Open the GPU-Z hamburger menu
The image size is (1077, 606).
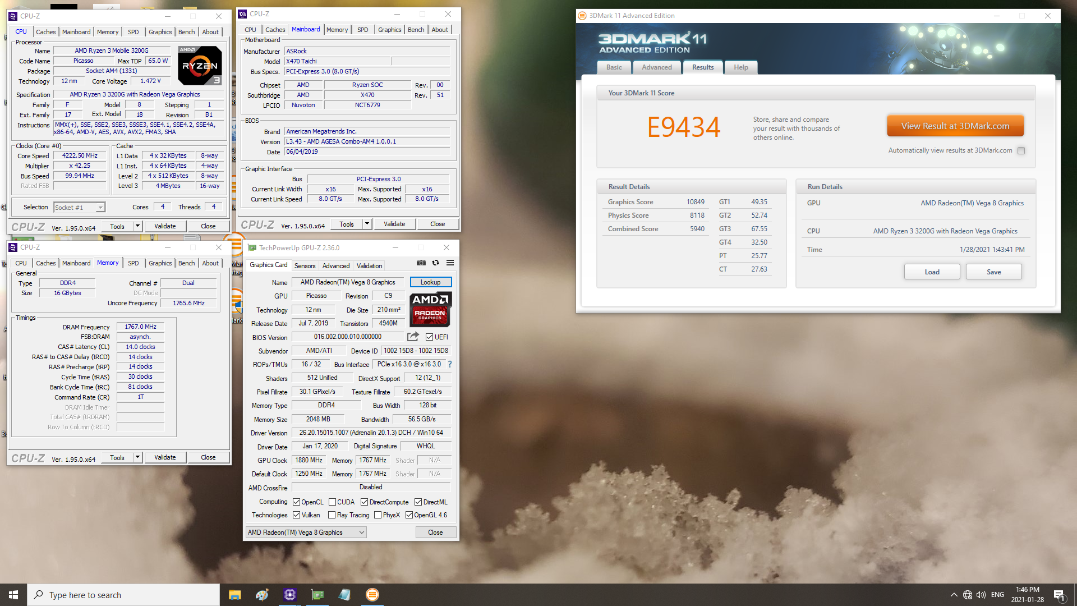pyautogui.click(x=450, y=263)
